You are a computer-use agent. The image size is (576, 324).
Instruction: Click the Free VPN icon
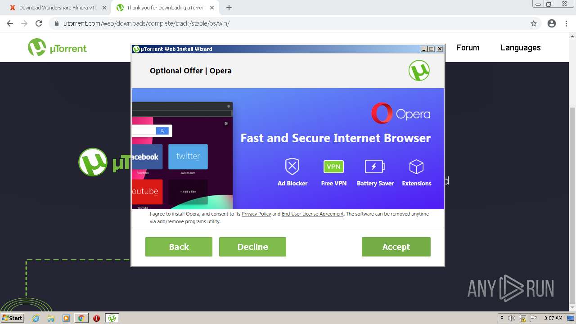click(333, 166)
